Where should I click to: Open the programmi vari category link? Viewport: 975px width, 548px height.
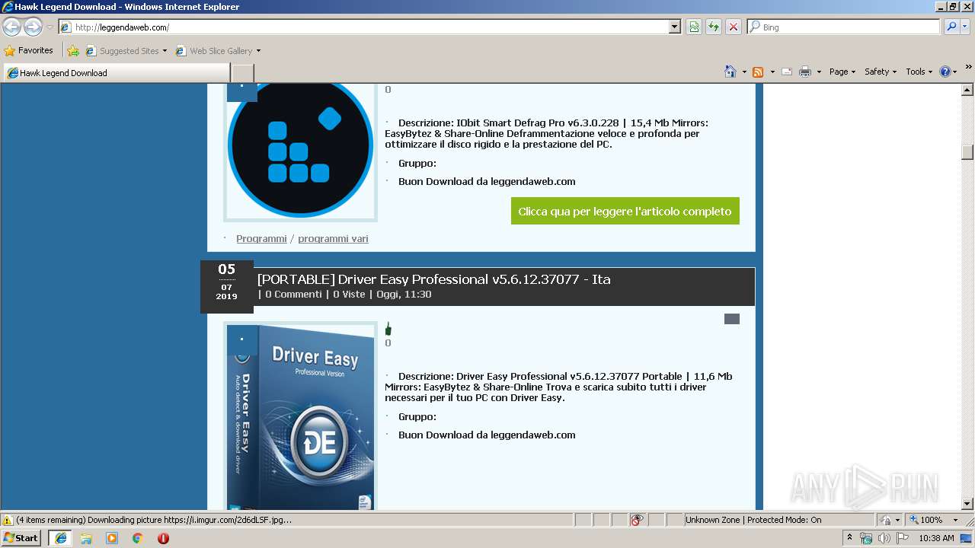point(333,239)
